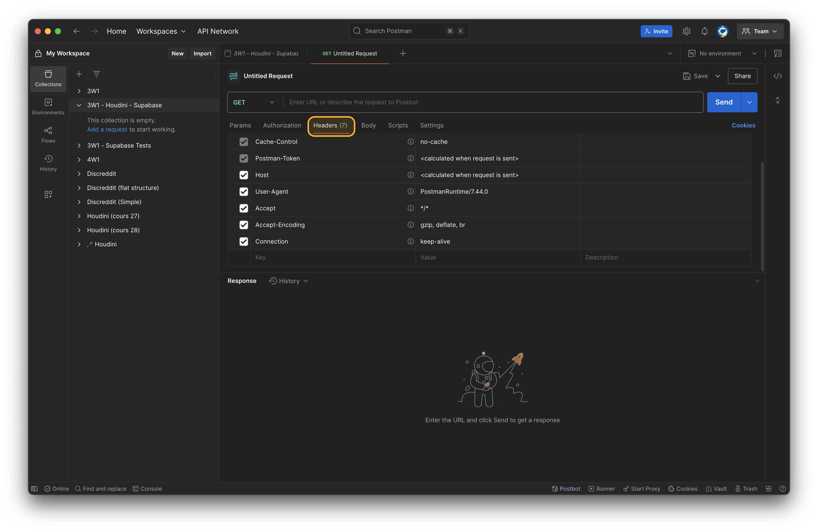Click the request type HTTP icon

(234, 76)
